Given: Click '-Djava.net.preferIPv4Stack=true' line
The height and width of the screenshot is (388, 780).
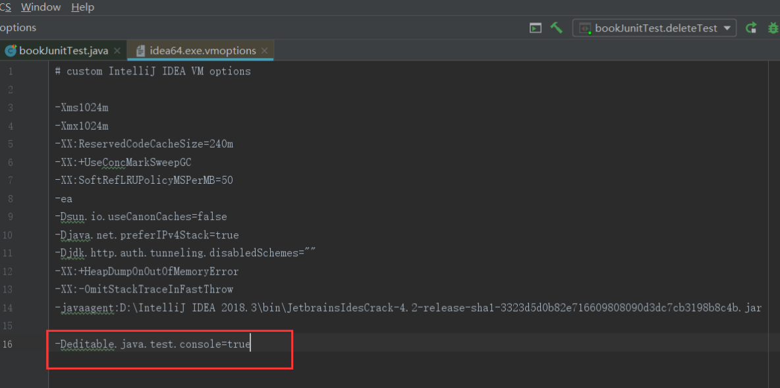Looking at the screenshot, I should (x=147, y=235).
